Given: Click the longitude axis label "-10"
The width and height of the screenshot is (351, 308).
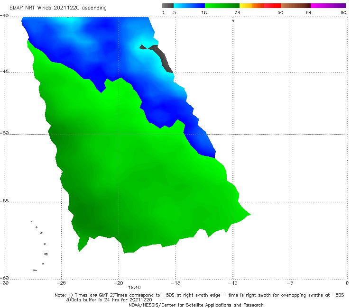Looking at the screenshot, I should [232, 283].
